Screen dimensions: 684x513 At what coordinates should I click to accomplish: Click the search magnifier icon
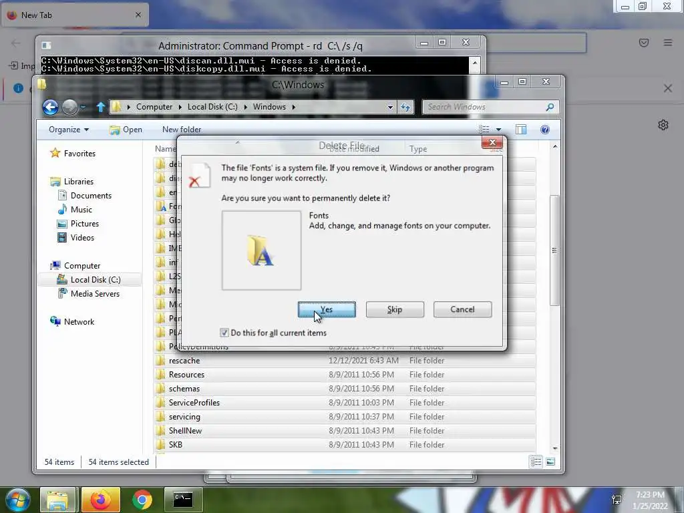550,107
